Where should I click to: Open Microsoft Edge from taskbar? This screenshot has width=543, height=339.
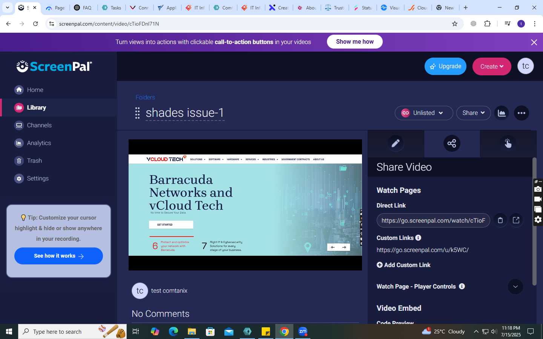point(173,331)
